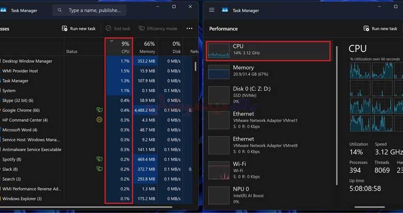This screenshot has width=403, height=213.
Task: Click the run-new-task icon in the Processes window
Action: point(65,28)
